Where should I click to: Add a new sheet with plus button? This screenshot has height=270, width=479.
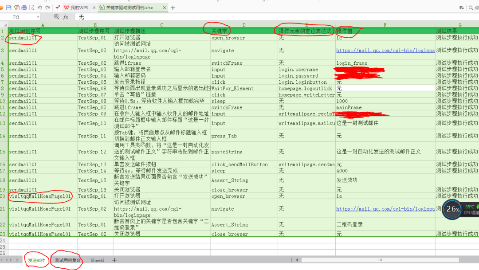tap(114, 260)
